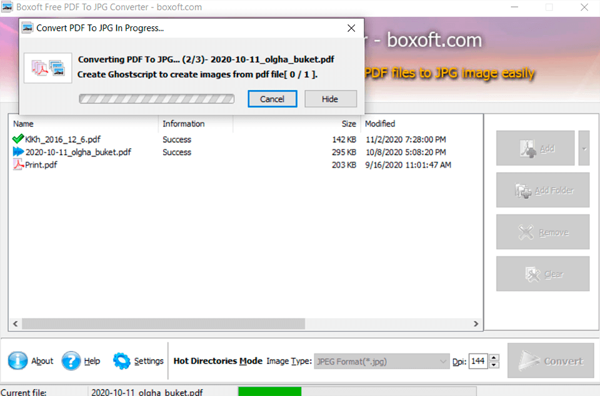The height and width of the screenshot is (396, 600).
Task: Cancel the conversion in progress
Action: point(272,99)
